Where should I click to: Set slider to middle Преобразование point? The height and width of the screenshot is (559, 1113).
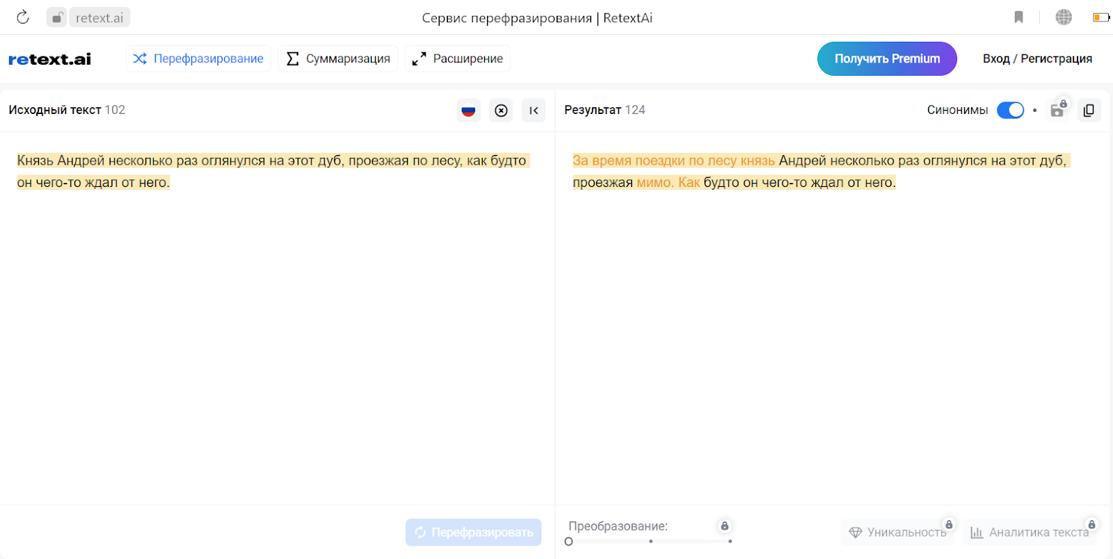pos(651,541)
